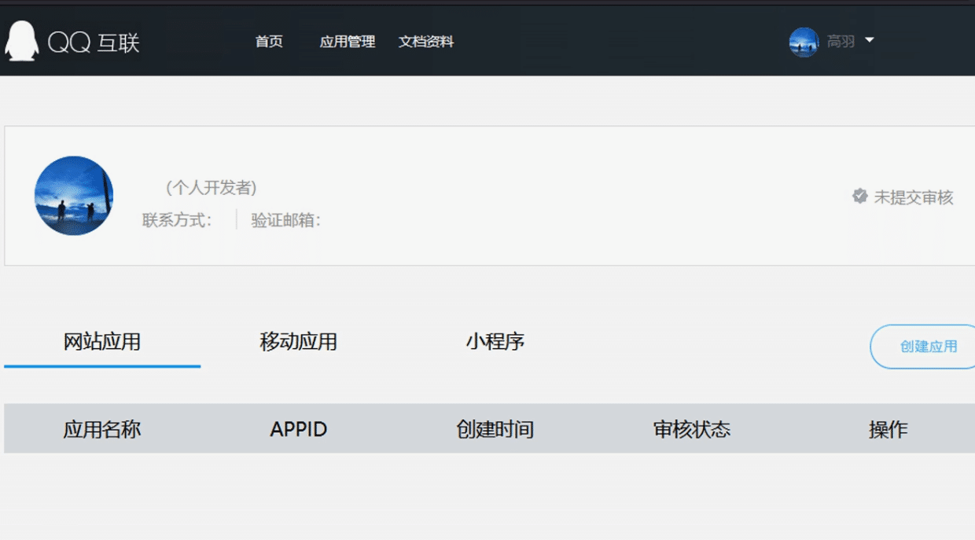Expand the dropdown arrow beside 高羽
Screen dimensions: 975x540
[869, 40]
